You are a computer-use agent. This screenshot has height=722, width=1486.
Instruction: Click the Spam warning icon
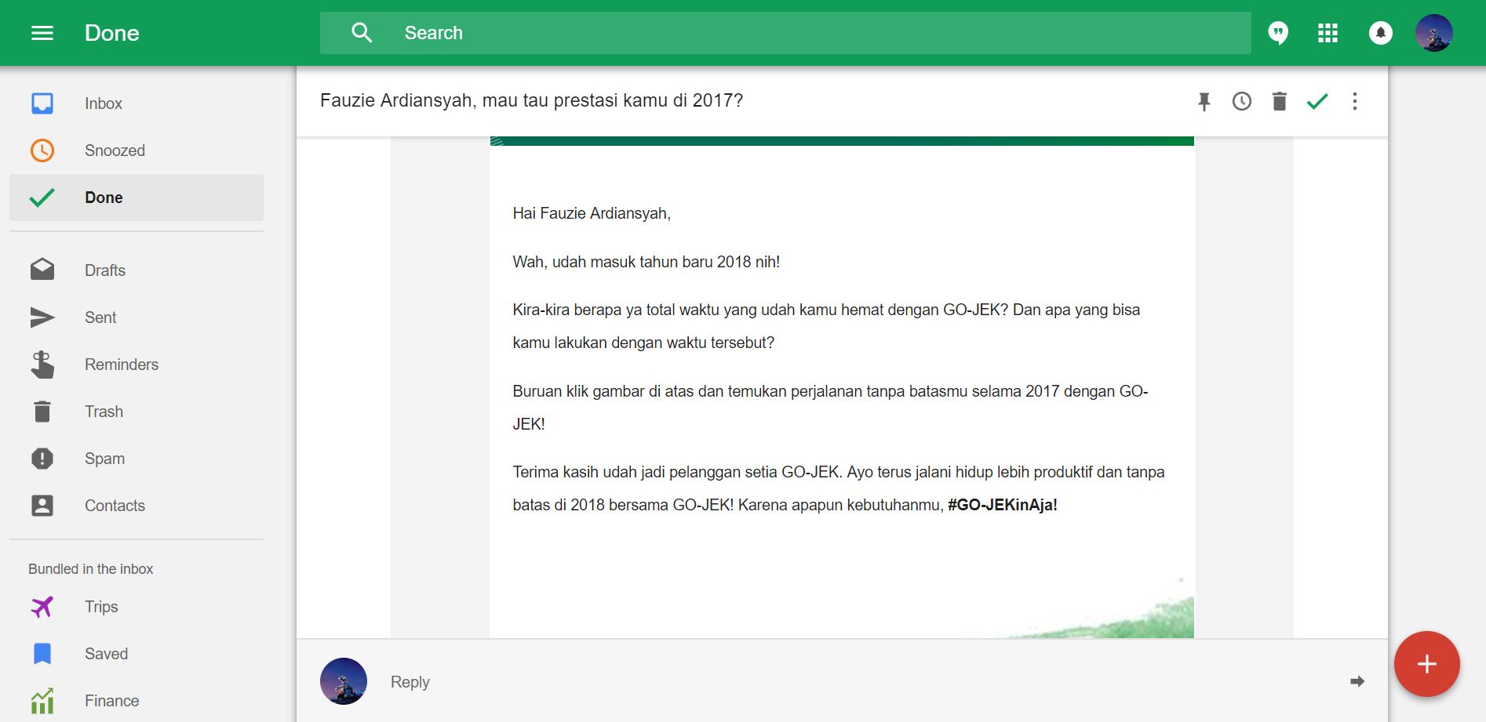click(42, 459)
